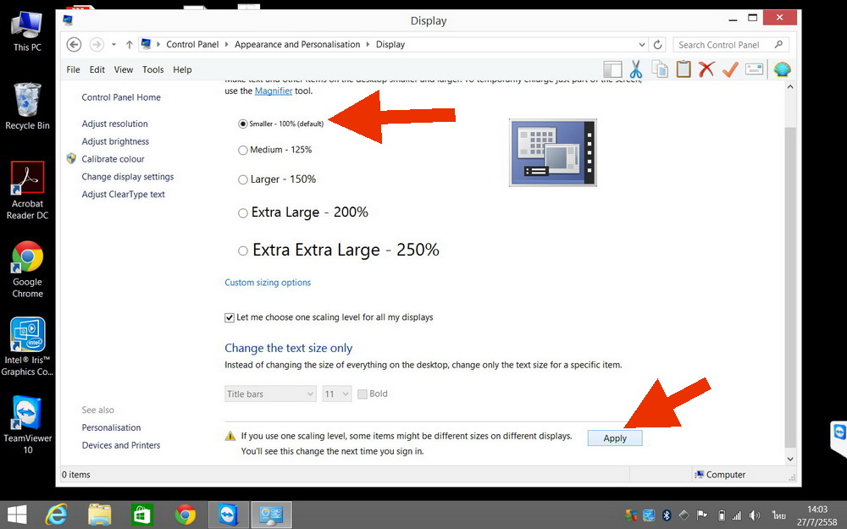Open Windows Store from the taskbar

142,515
